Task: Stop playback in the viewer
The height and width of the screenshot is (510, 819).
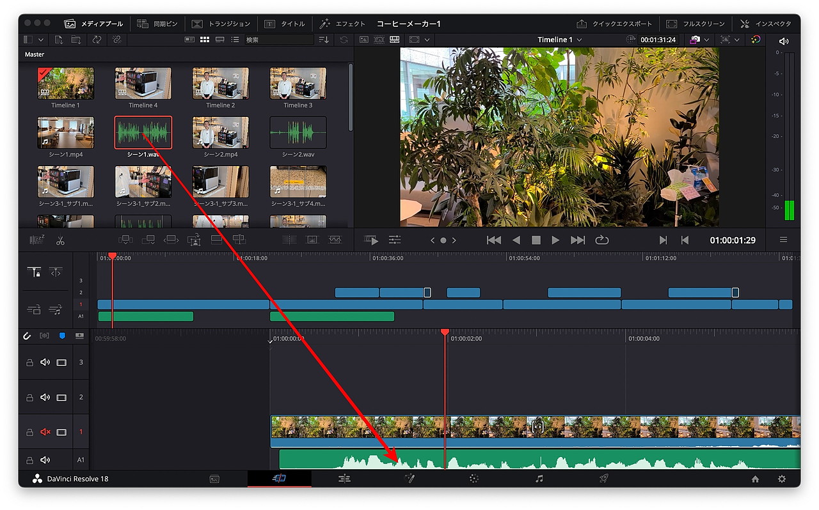Action: coord(536,240)
